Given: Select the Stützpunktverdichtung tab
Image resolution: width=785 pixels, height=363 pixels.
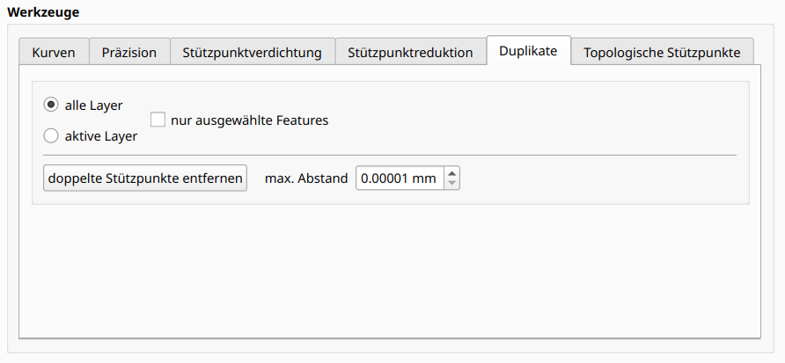Looking at the screenshot, I should pos(253,53).
